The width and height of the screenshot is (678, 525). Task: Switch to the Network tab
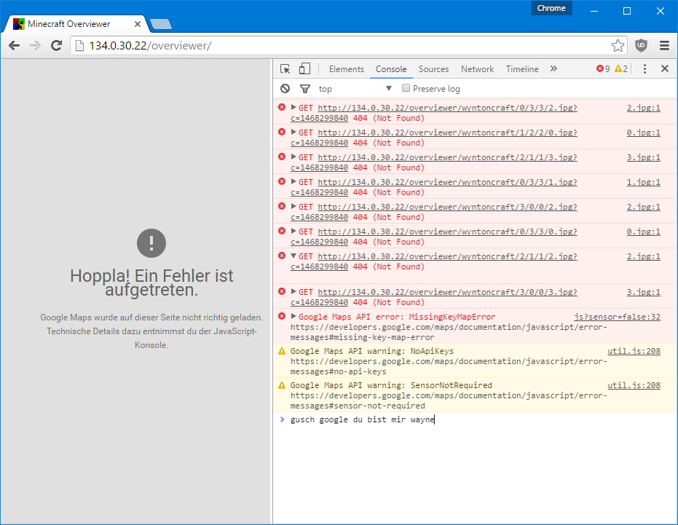(x=477, y=69)
